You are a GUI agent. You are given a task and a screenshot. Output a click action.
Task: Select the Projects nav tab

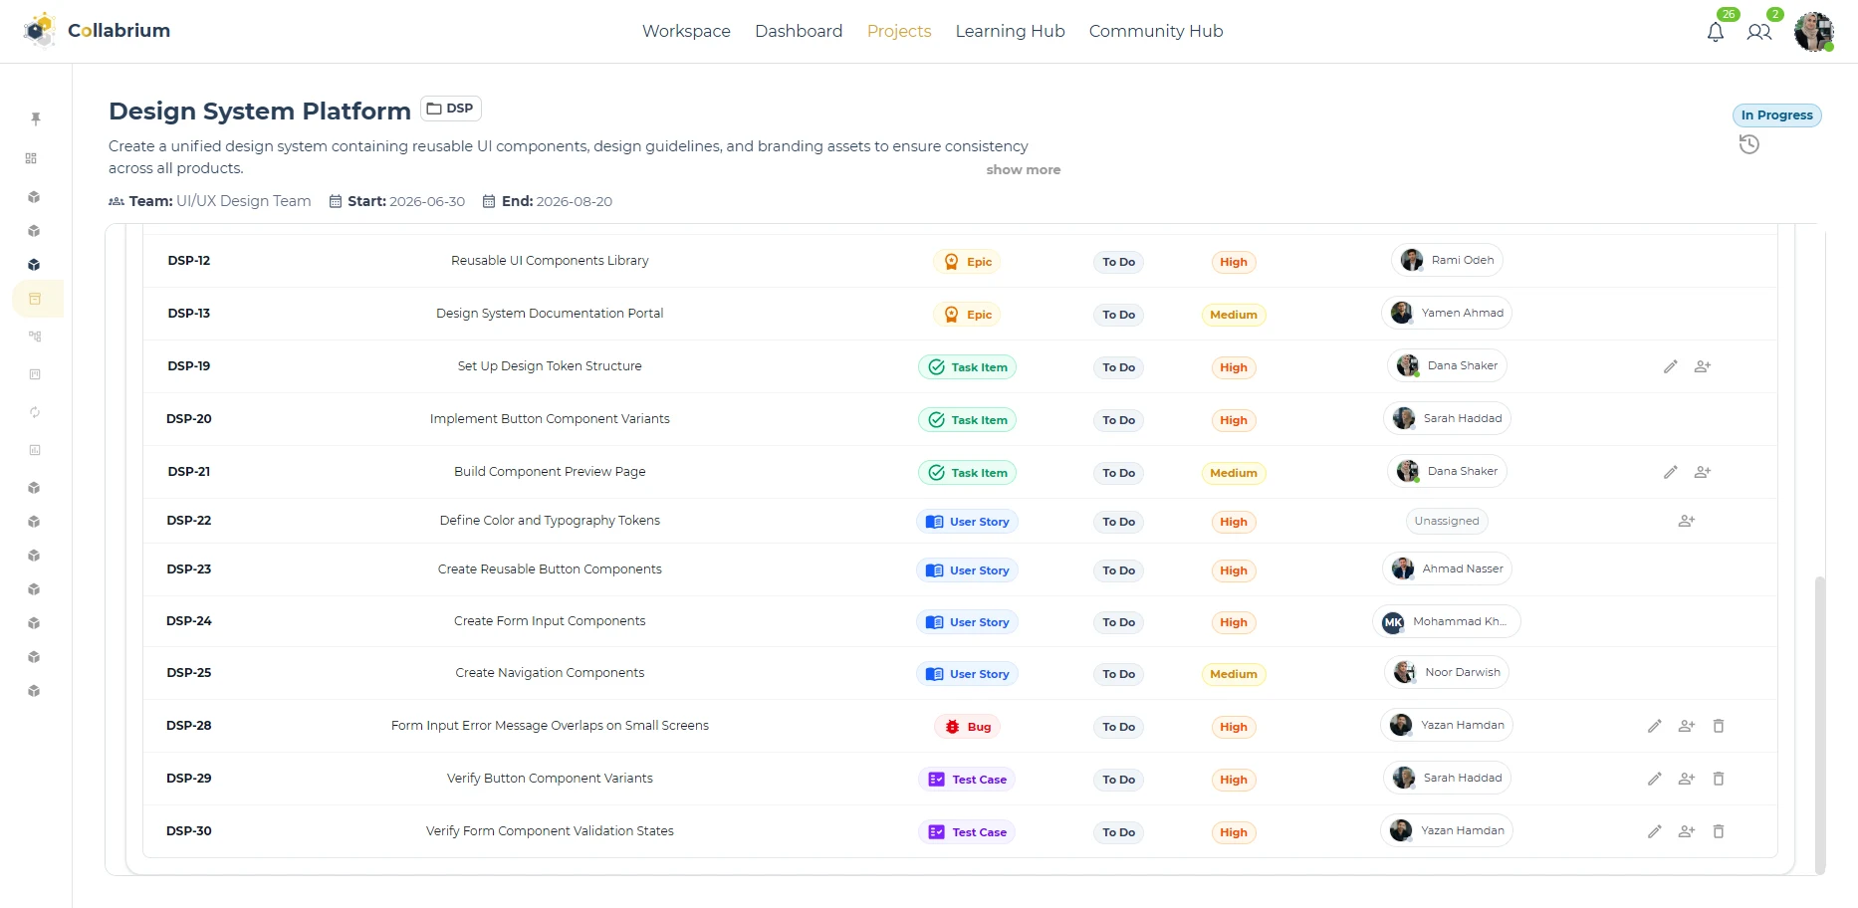(x=899, y=31)
